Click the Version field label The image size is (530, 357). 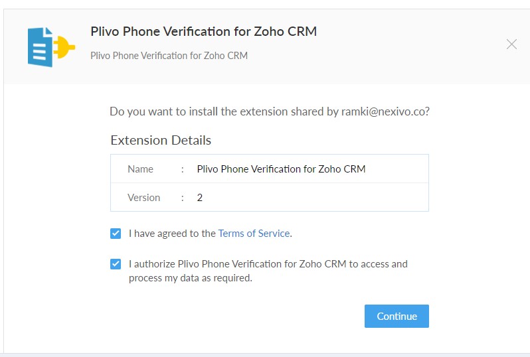(x=143, y=198)
